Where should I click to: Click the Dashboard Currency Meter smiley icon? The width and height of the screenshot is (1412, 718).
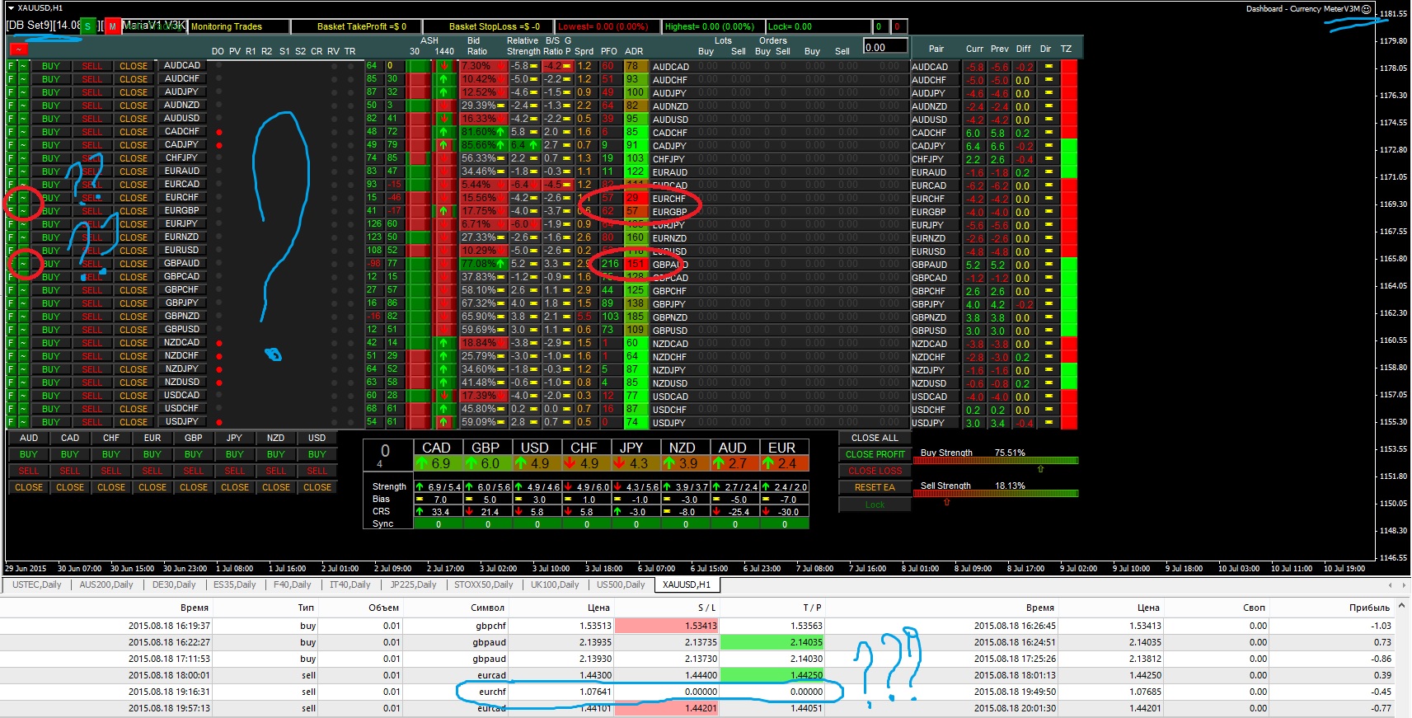point(1366,9)
